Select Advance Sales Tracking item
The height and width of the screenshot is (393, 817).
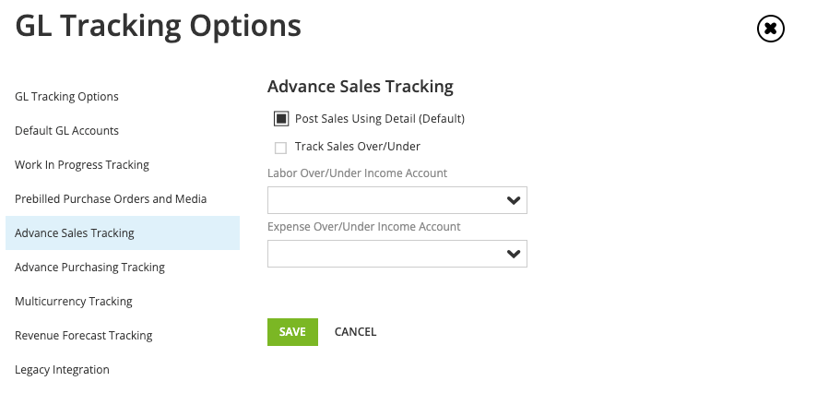(x=123, y=233)
